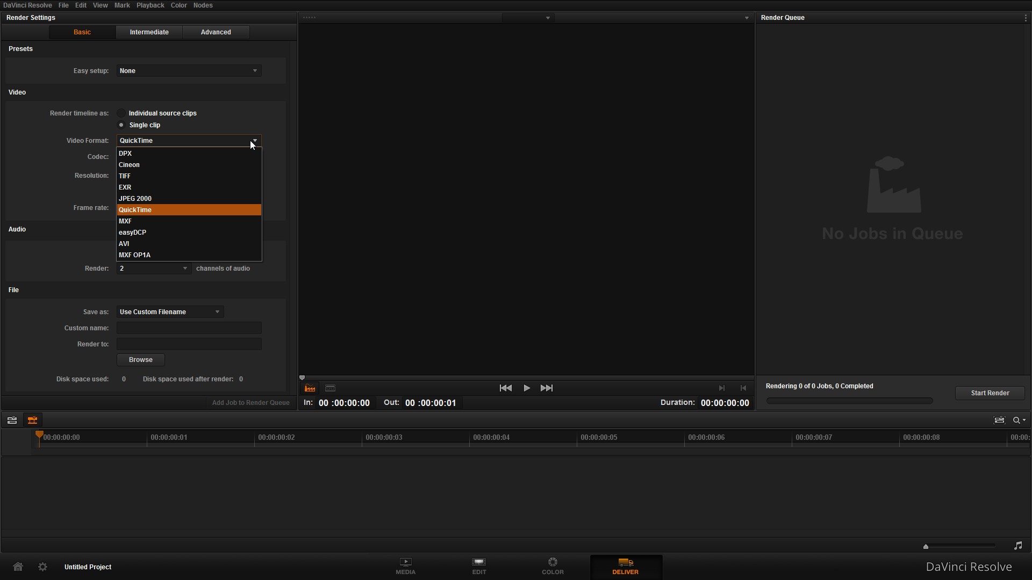Open the File menu
Viewport: 1032px width, 580px height.
tap(63, 5)
